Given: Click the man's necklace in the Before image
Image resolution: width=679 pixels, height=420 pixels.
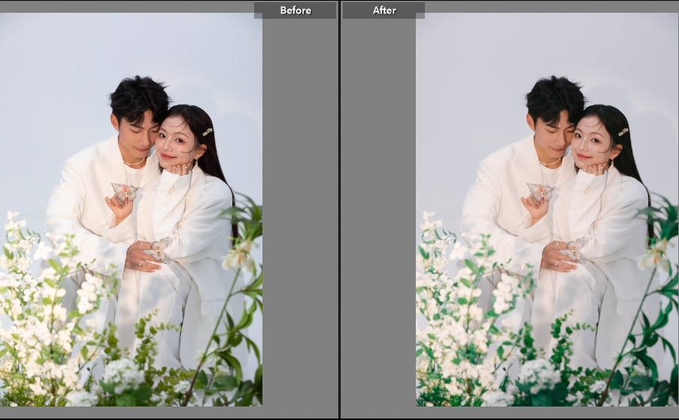Looking at the screenshot, I should tap(135, 162).
